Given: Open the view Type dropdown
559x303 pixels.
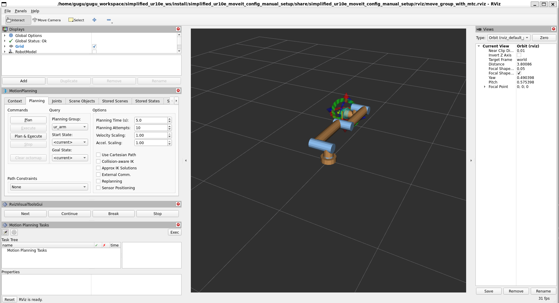Looking at the screenshot, I should pyautogui.click(x=509, y=38).
